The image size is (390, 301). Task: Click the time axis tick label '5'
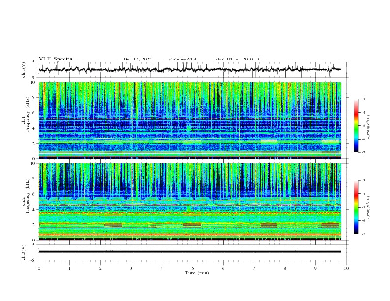click(193, 268)
